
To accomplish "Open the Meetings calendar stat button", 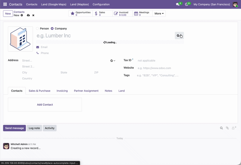I will (142, 14).
